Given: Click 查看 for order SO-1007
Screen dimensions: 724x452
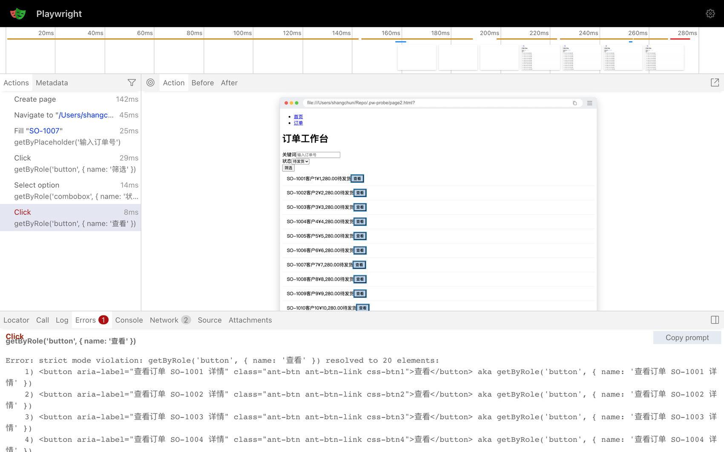Looking at the screenshot, I should click(x=359, y=264).
